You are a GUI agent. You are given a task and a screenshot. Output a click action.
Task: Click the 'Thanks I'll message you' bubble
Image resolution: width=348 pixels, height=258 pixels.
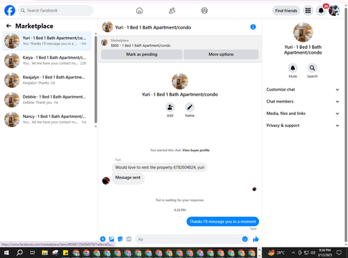[223, 222]
